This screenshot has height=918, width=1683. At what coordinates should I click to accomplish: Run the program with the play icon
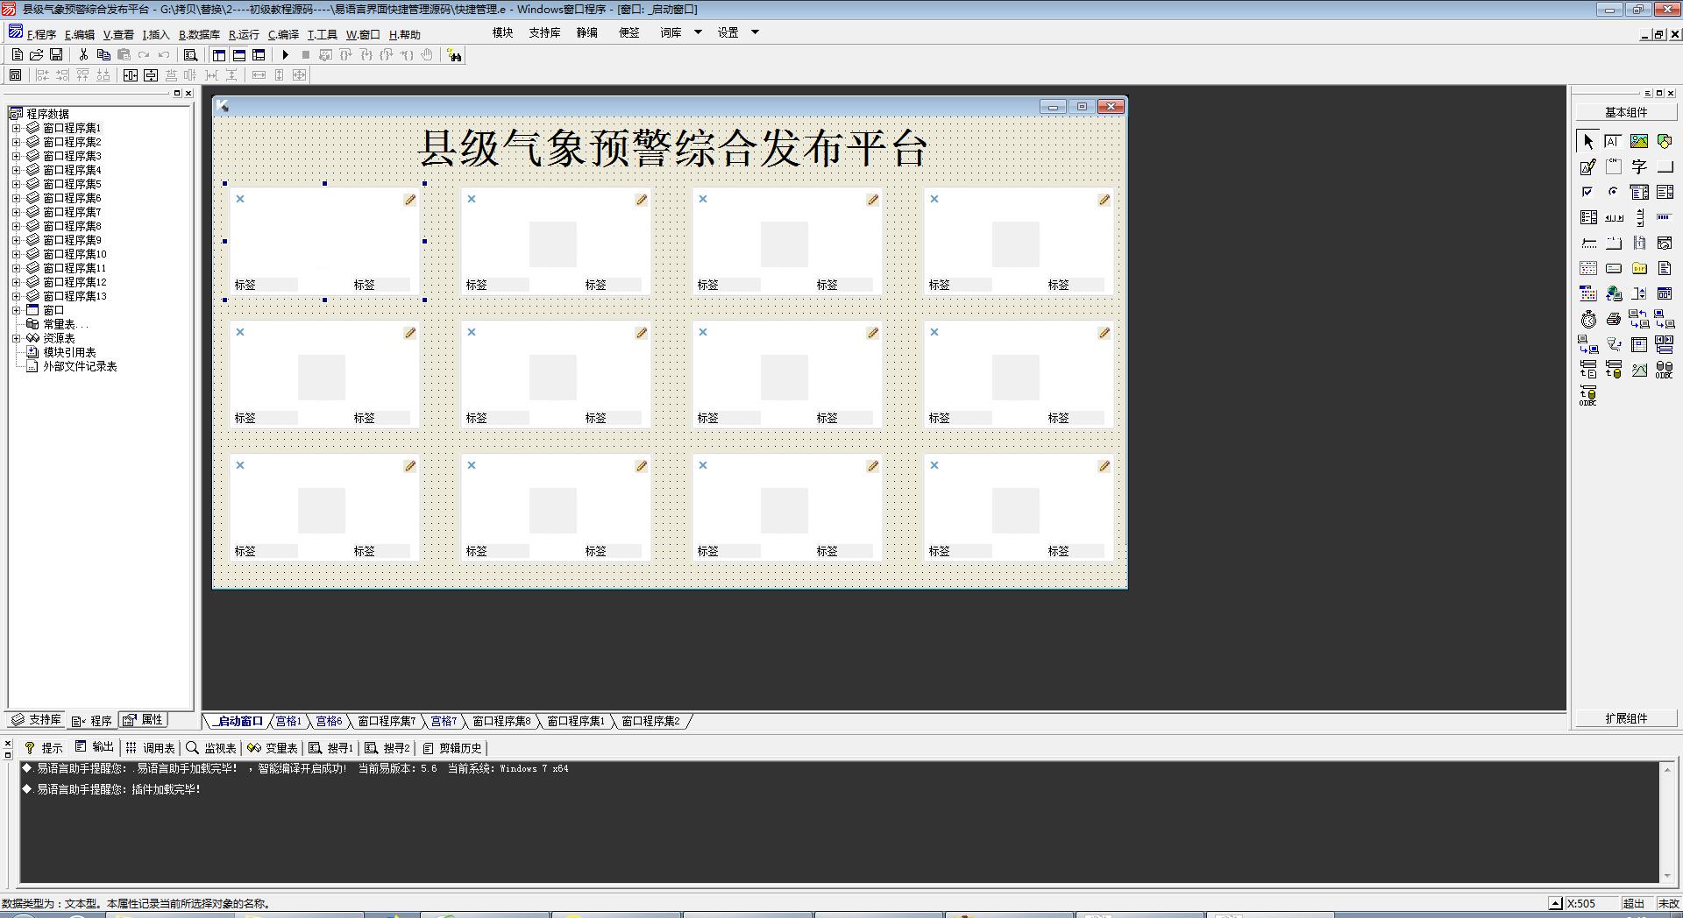point(285,54)
